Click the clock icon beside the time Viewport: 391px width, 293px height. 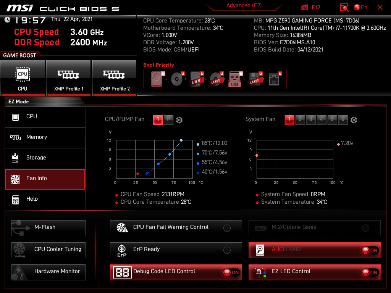(8, 20)
